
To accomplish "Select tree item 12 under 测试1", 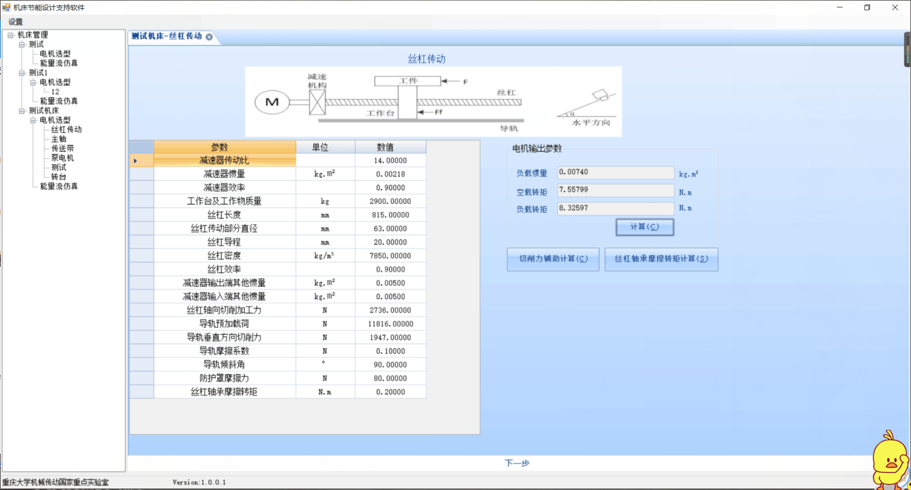I will click(x=55, y=92).
